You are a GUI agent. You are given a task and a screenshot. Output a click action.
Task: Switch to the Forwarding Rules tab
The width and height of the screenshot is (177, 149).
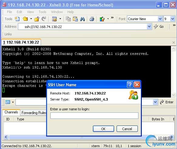(34, 113)
